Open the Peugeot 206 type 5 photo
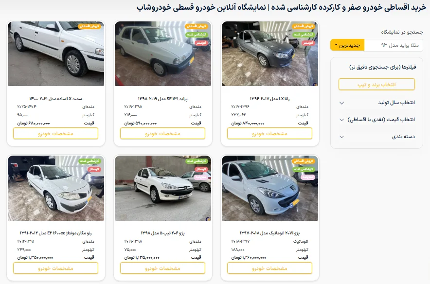The height and width of the screenshot is (284, 430). [x=163, y=188]
